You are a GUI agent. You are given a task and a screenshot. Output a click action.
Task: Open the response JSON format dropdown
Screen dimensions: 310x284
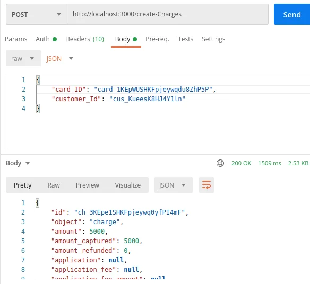[x=174, y=185]
